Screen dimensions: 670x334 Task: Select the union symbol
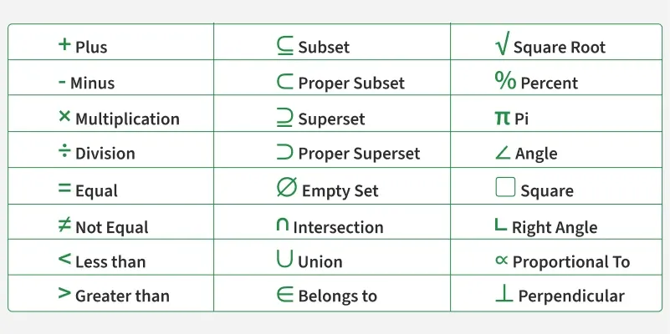pyautogui.click(x=285, y=260)
